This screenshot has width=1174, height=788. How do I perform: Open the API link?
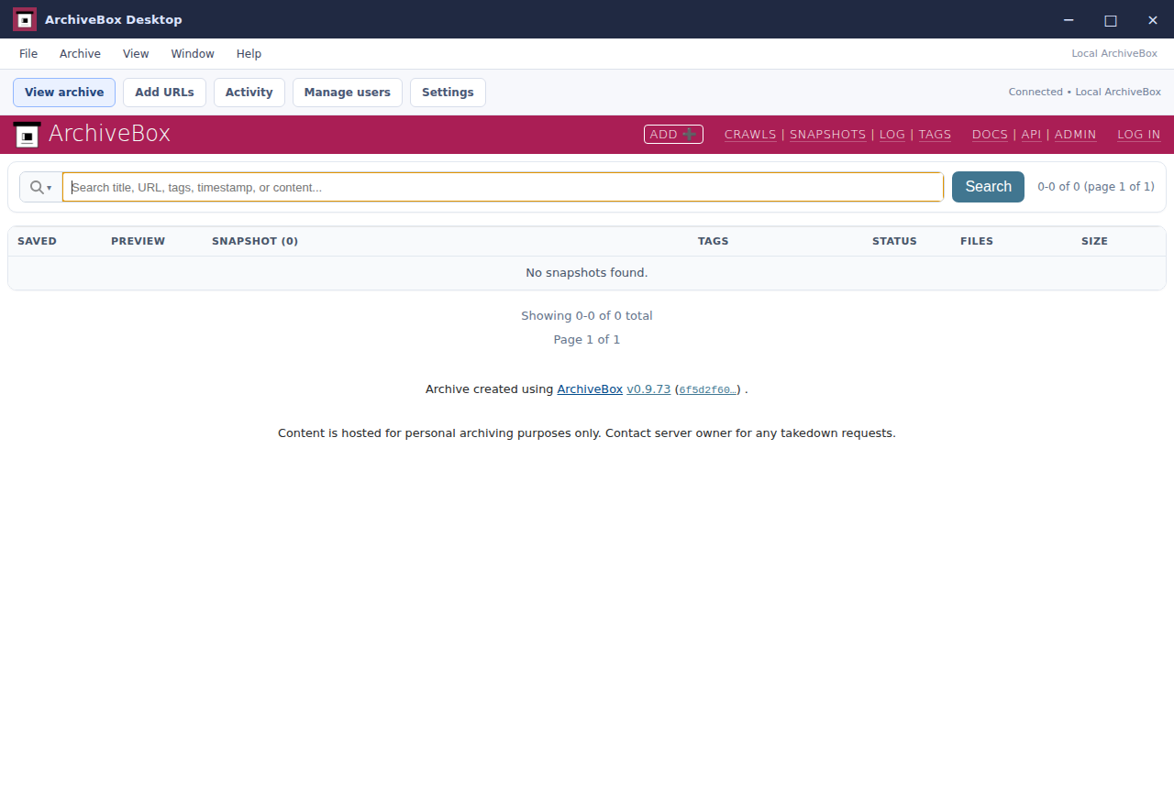click(1031, 135)
